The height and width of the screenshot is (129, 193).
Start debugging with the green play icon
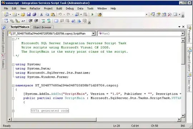(93, 15)
